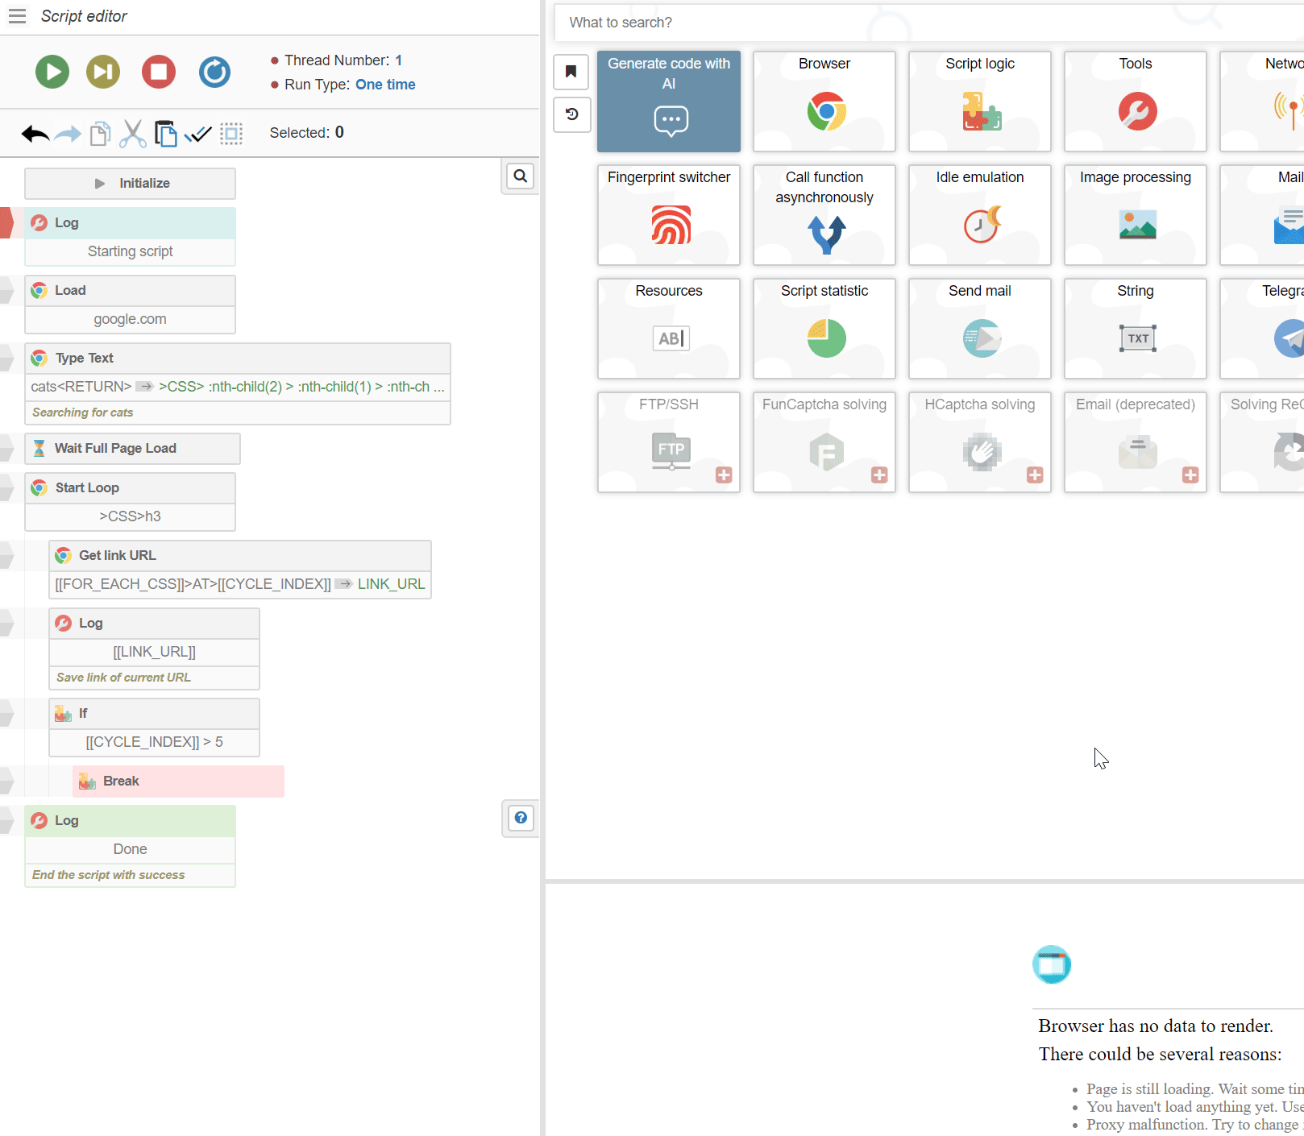Click the blue Restart script icon
1304x1136 pixels.
214,72
